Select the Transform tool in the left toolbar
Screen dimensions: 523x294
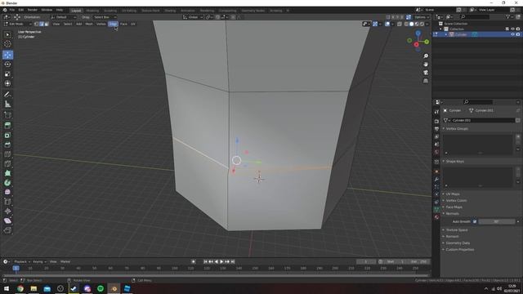7,83
